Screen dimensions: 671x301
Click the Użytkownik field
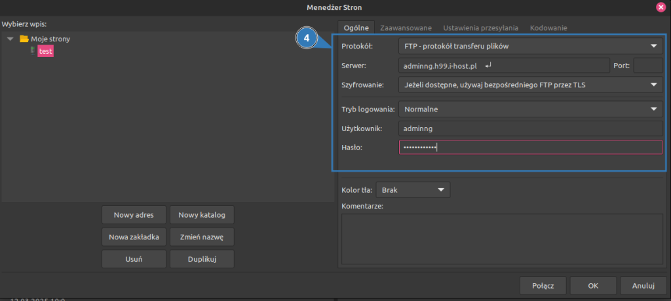pos(531,128)
